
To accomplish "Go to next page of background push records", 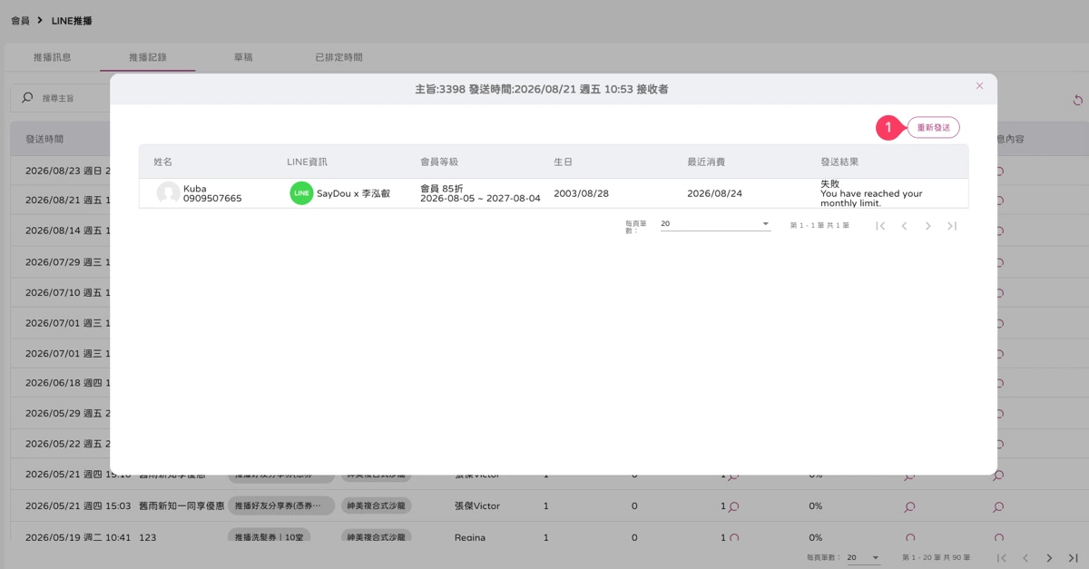I will (x=1049, y=558).
